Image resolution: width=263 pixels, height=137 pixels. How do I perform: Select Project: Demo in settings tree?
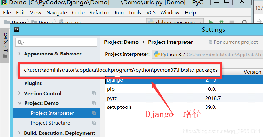[41, 103]
